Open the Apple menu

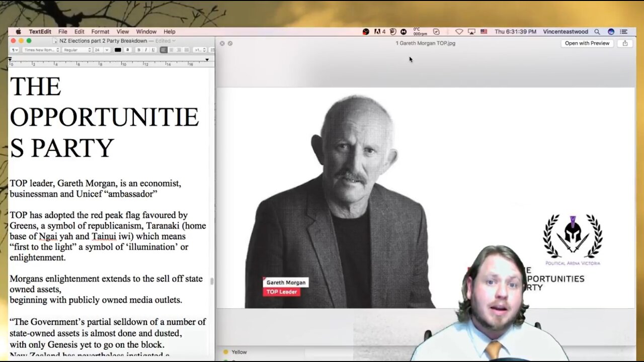coord(19,32)
